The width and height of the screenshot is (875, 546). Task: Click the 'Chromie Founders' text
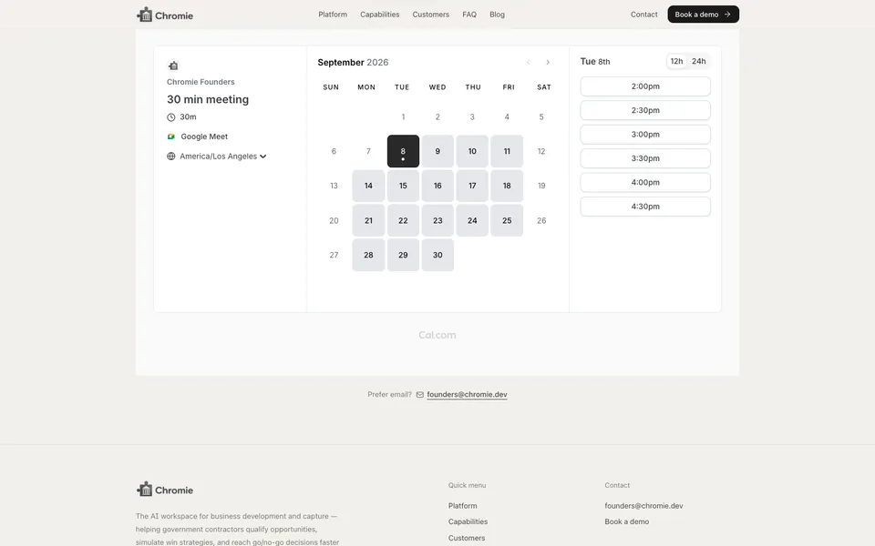[201, 82]
